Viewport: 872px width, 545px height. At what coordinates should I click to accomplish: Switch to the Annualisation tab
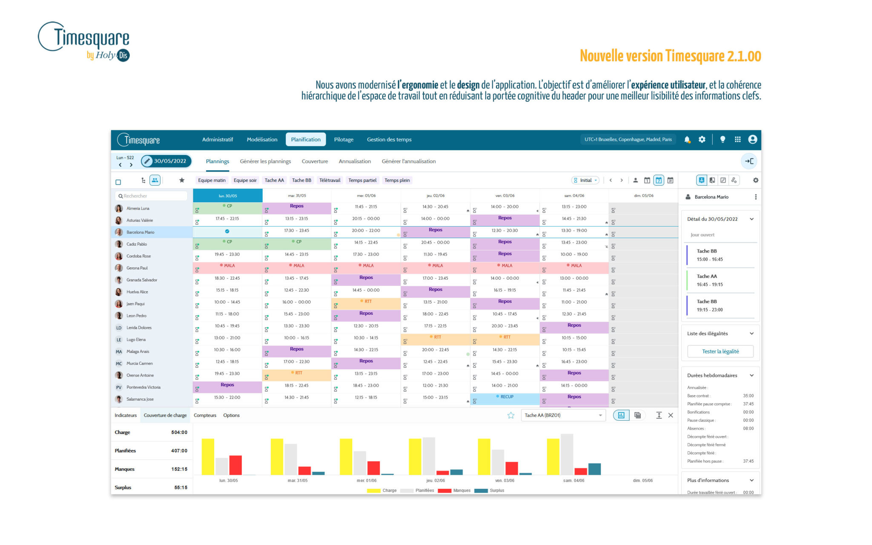[355, 161]
